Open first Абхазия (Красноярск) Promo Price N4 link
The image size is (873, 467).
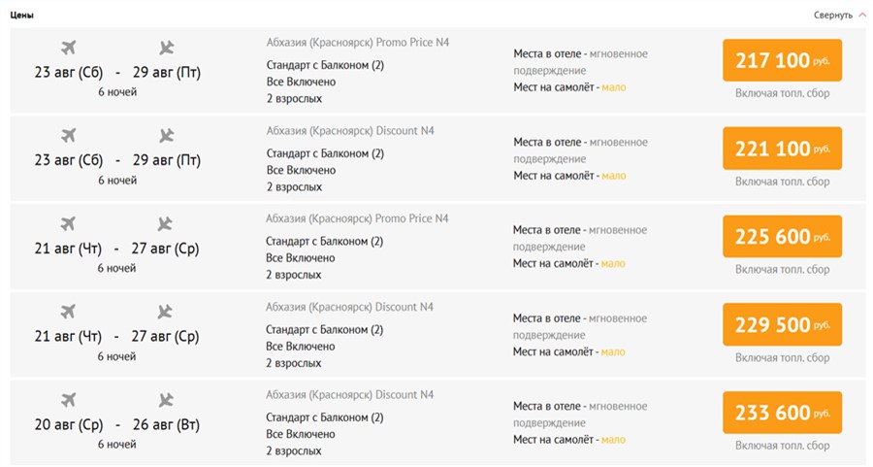coord(358,43)
